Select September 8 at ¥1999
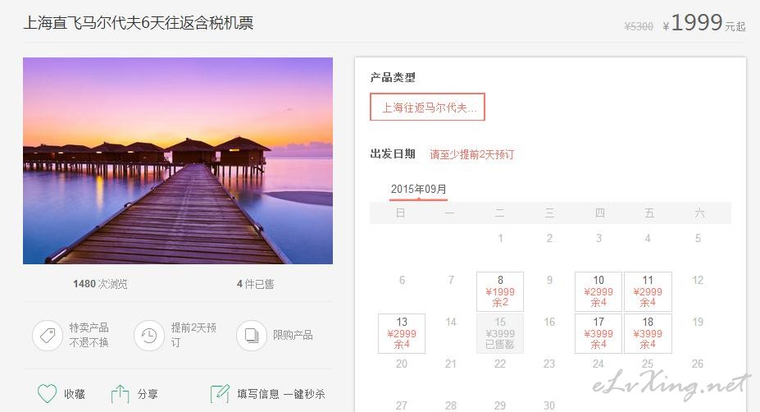Viewport: 760px width, 412px height. 500,291
